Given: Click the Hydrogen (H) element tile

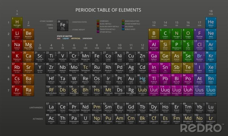Looking at the screenshot, I should [17, 23].
